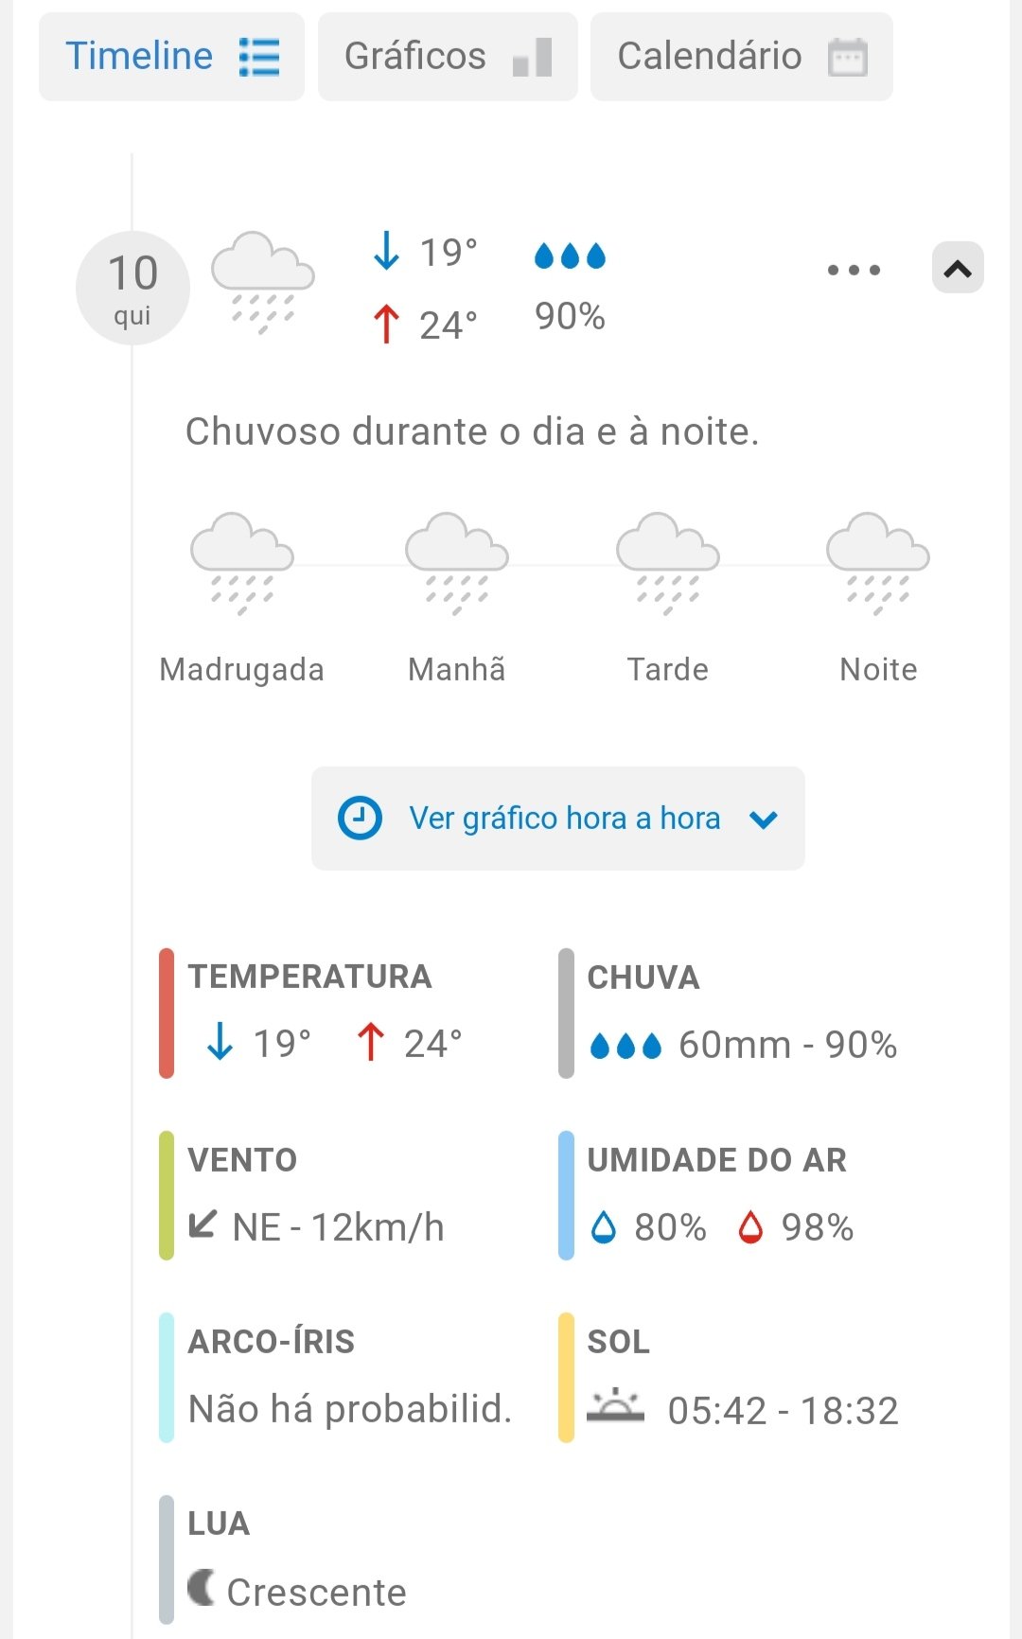Click the crescent moon icon under LUA
The image size is (1022, 1639).
tap(202, 1587)
